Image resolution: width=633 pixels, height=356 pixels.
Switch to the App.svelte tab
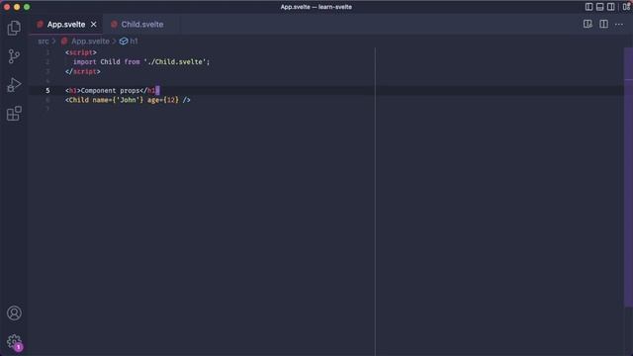(66, 24)
